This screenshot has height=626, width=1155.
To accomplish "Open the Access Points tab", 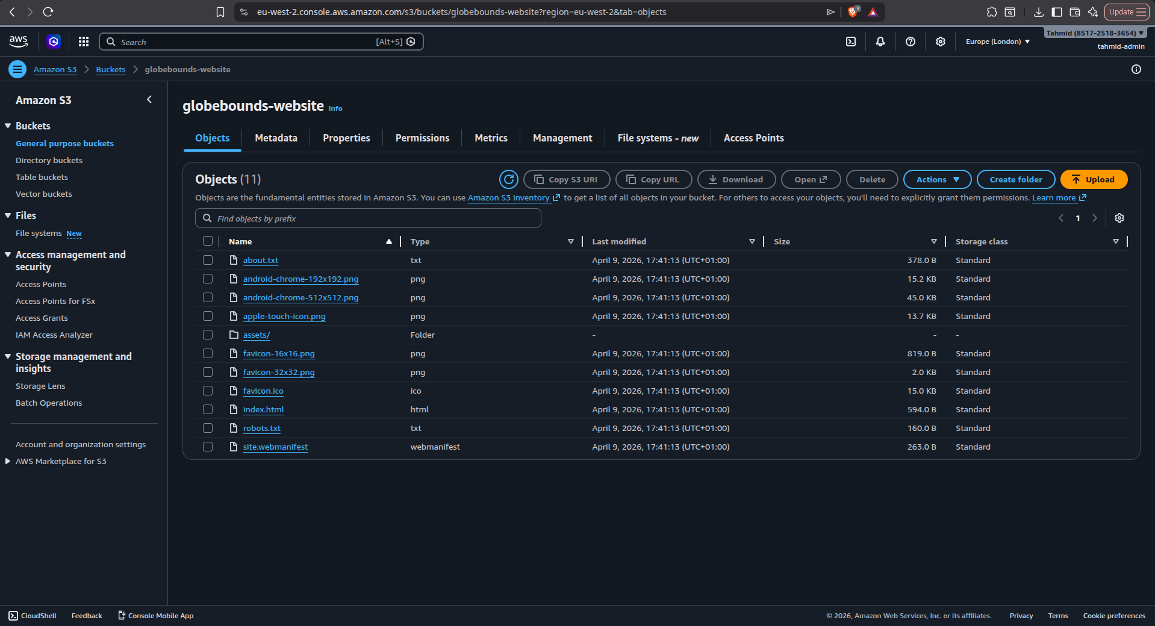I will coord(753,138).
